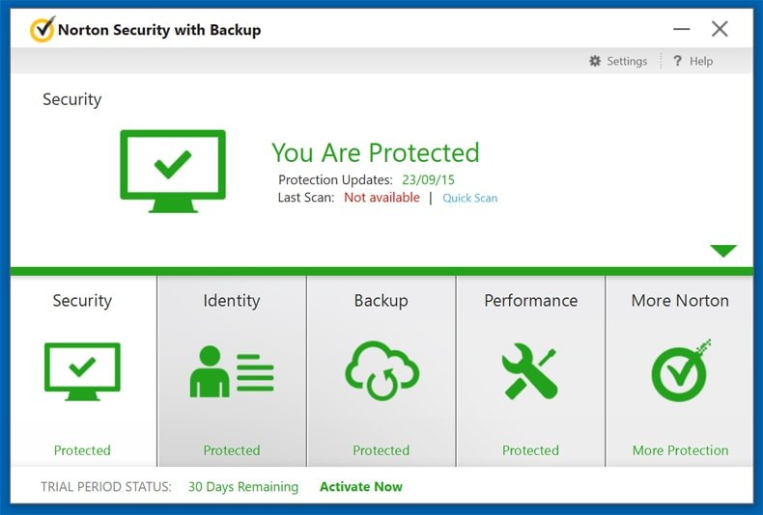Expand the green down arrow triangle
This screenshot has width=763, height=515.
pos(723,251)
